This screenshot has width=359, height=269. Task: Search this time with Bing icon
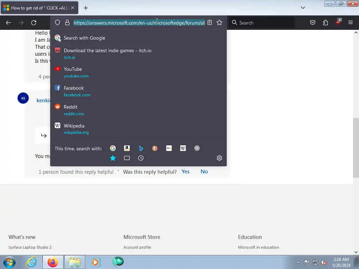tap(141, 148)
